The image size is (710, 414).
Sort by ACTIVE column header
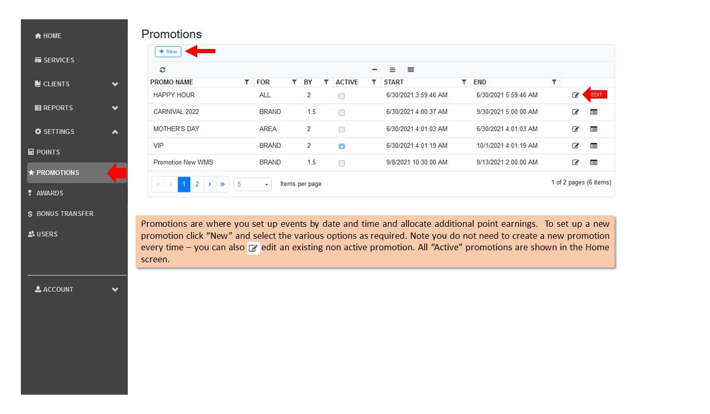tap(347, 82)
